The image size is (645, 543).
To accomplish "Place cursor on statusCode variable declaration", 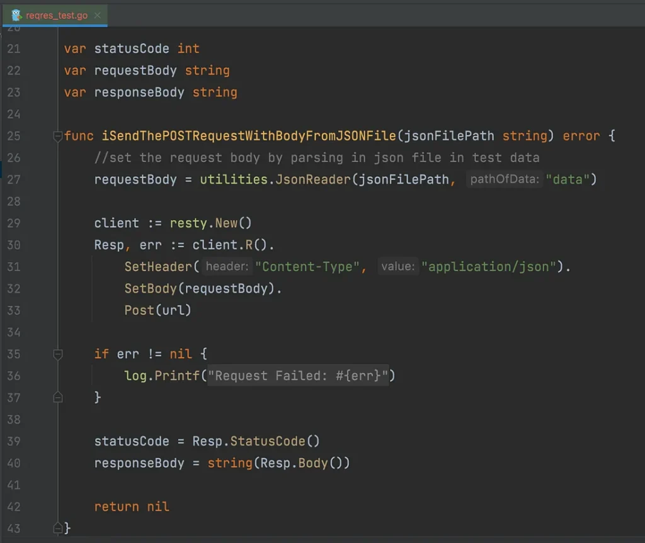I will 132,48.
